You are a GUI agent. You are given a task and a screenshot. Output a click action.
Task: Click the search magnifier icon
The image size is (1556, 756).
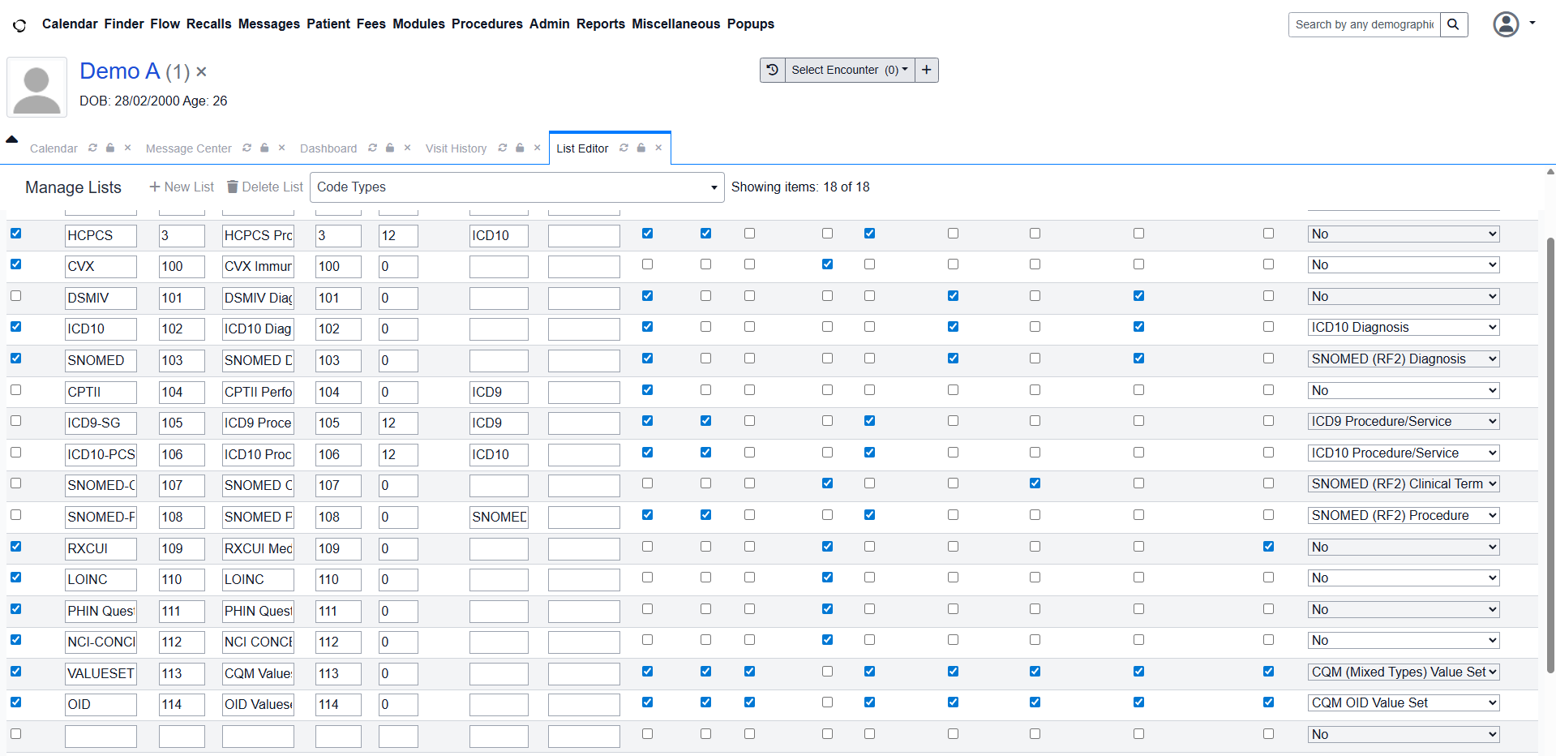pyautogui.click(x=1453, y=24)
